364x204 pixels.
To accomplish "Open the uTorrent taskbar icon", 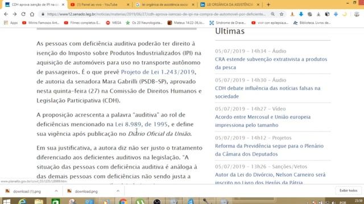I will click(x=140, y=202).
